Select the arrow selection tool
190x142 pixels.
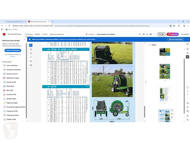31,45
